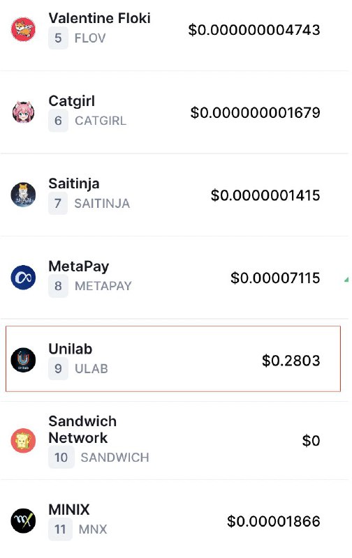Select the Saitinja coin logo
The width and height of the screenshot is (352, 558).
point(23,195)
